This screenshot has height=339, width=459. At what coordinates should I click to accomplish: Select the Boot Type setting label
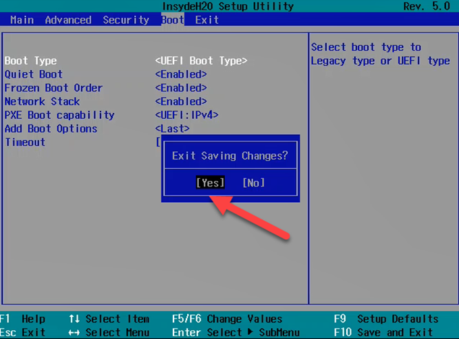pos(31,61)
